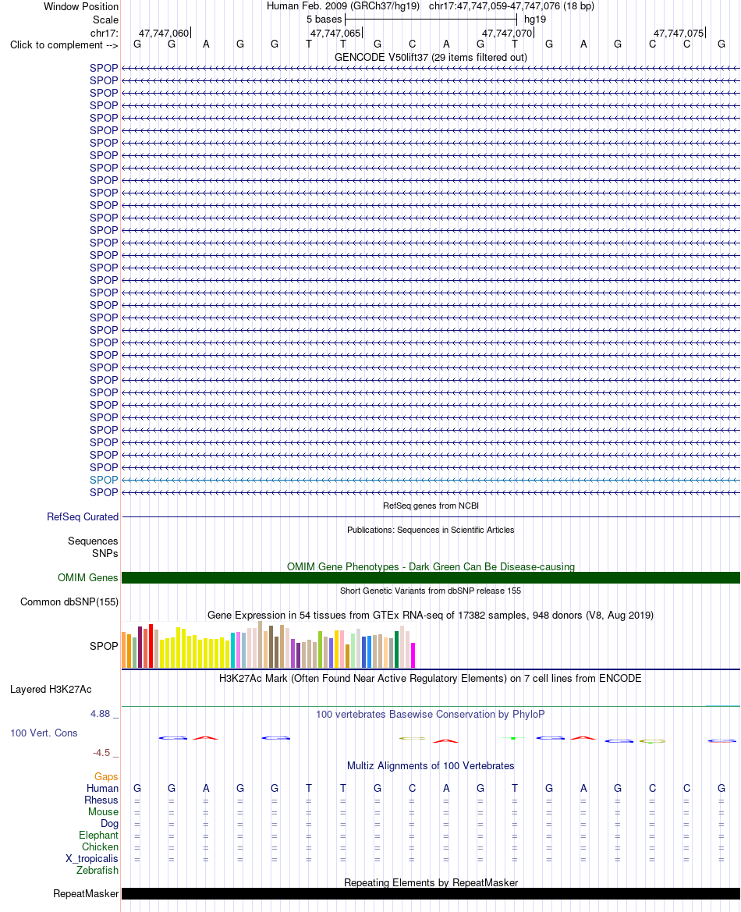741x912 pixels.
Task: Select the Mouse alignment row label
Action: [x=103, y=811]
